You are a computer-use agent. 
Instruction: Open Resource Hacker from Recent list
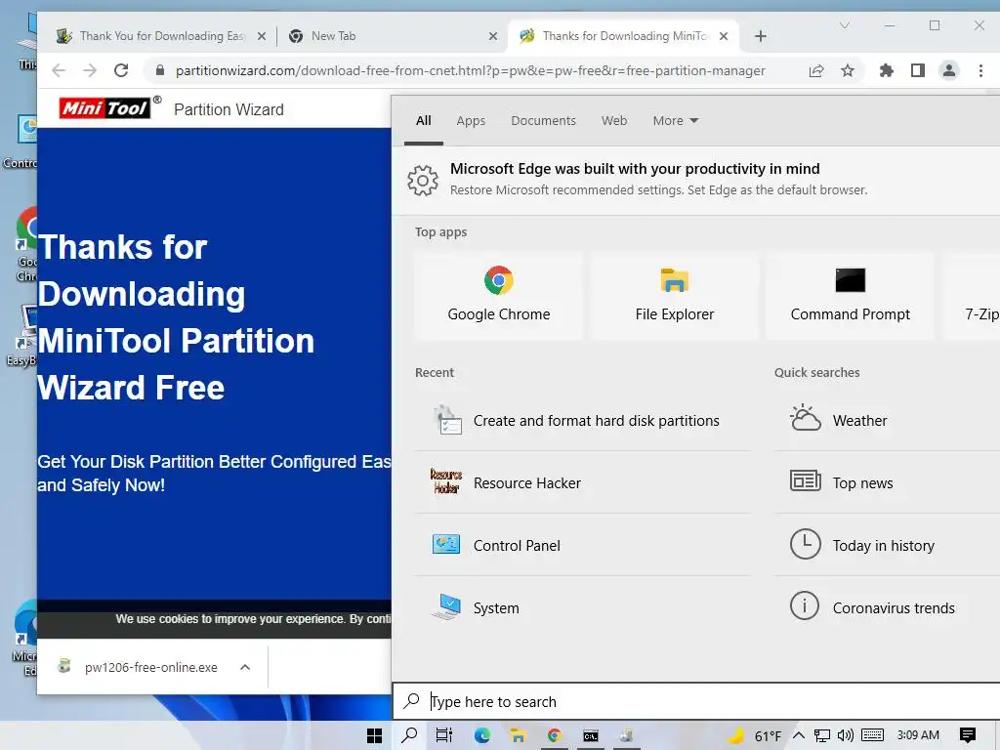tap(583, 482)
